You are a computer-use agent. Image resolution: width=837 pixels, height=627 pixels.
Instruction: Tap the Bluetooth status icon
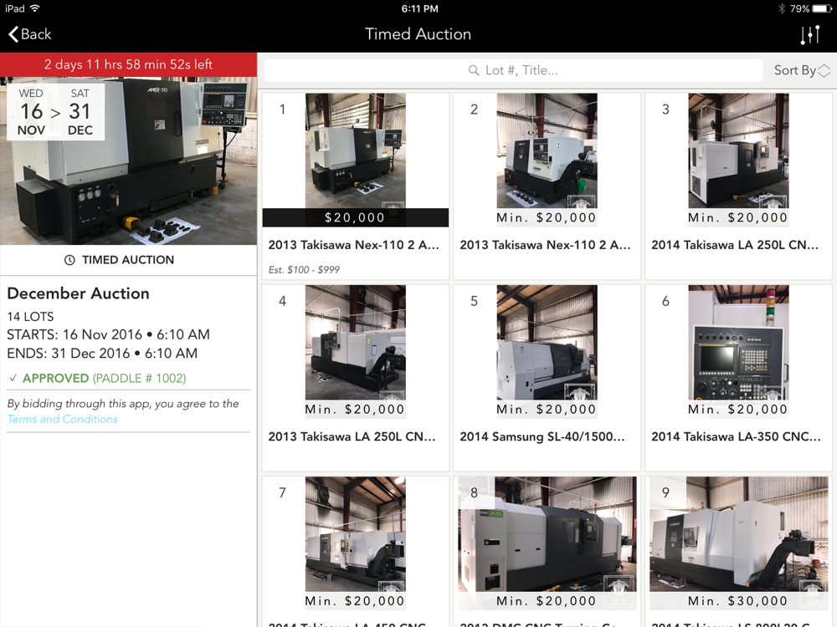point(782,8)
